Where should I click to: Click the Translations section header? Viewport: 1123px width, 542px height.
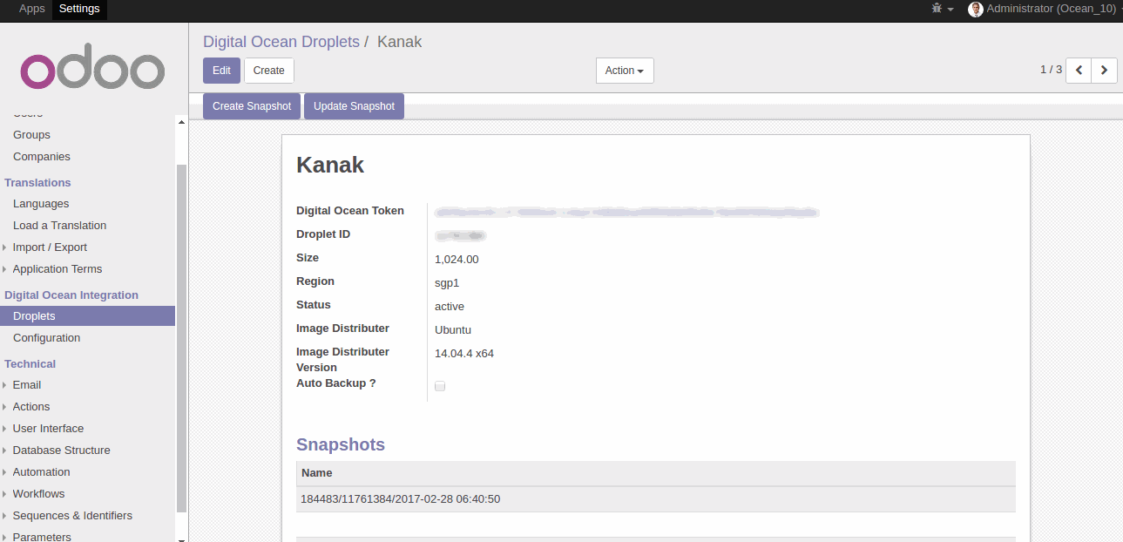coord(37,183)
